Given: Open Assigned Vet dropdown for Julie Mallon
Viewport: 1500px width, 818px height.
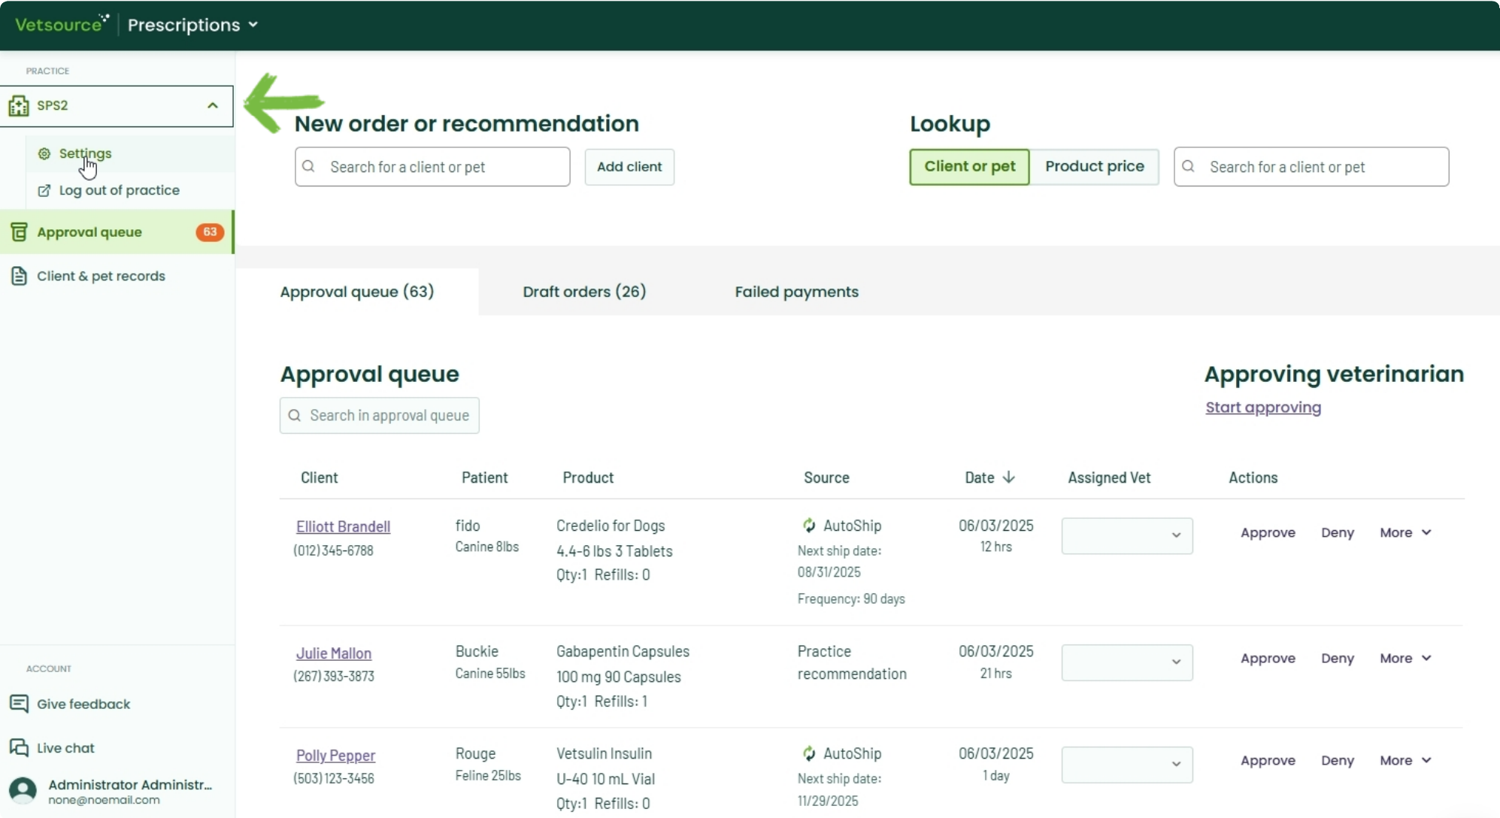Looking at the screenshot, I should pos(1126,662).
